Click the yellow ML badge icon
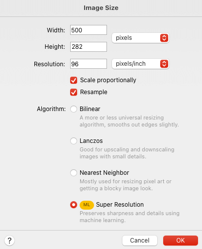The image size is (202, 249). click(x=87, y=205)
